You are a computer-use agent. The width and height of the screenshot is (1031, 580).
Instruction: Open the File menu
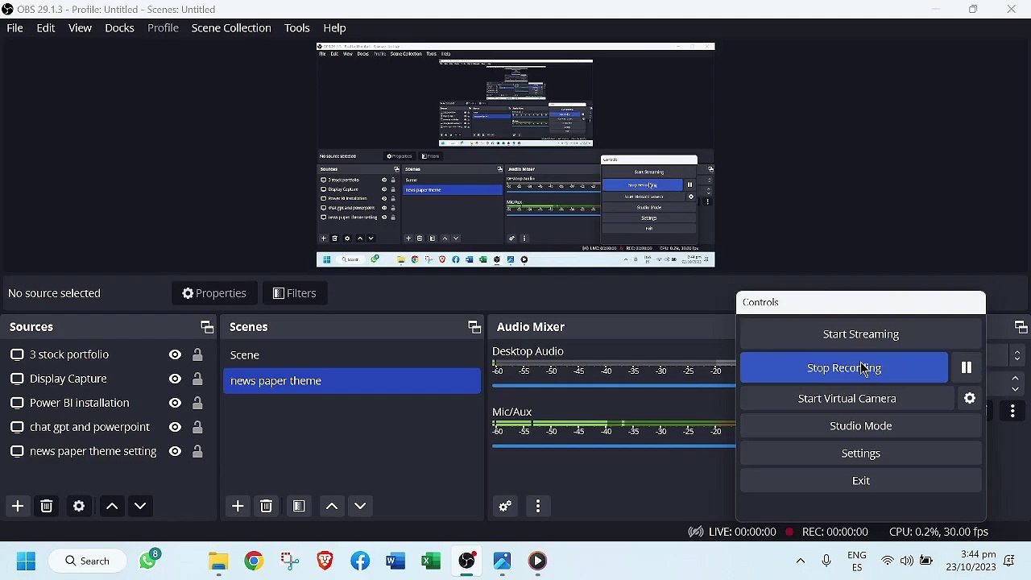(14, 27)
